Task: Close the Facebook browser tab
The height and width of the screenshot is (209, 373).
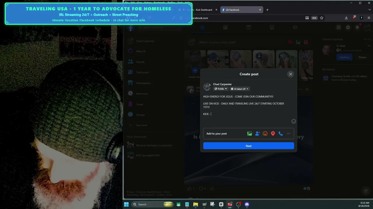Action: pos(260,10)
